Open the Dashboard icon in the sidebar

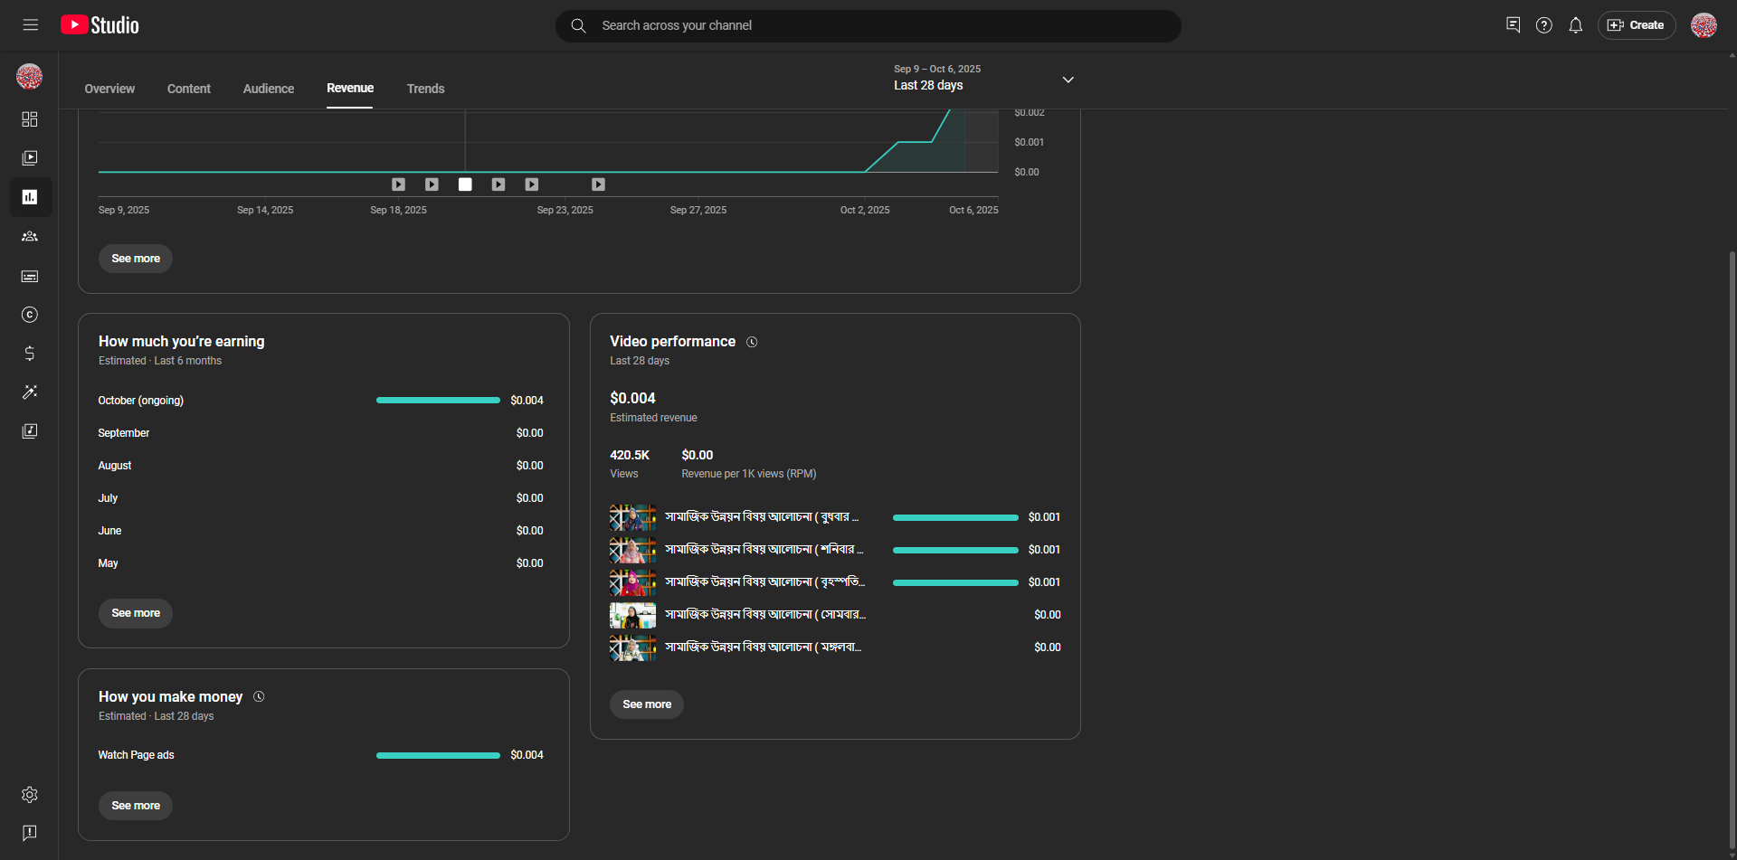(30, 119)
